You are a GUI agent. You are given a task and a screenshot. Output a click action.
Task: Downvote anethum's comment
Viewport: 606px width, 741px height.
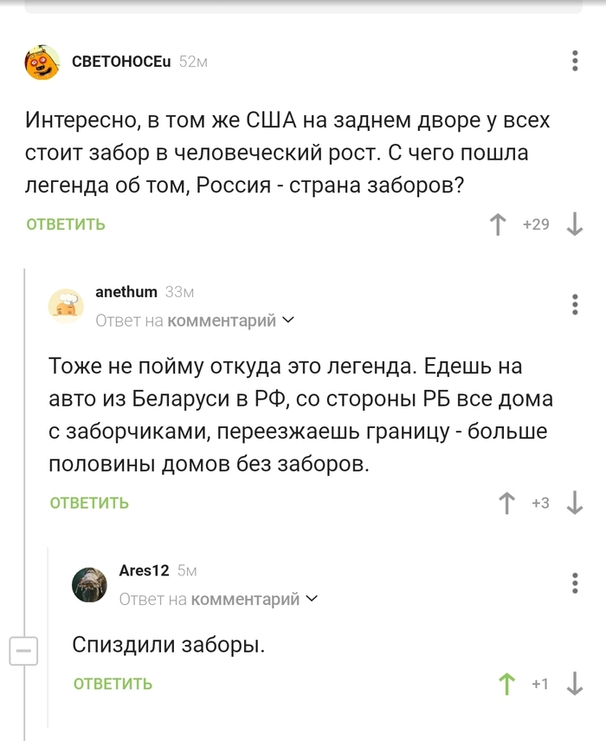point(573,501)
